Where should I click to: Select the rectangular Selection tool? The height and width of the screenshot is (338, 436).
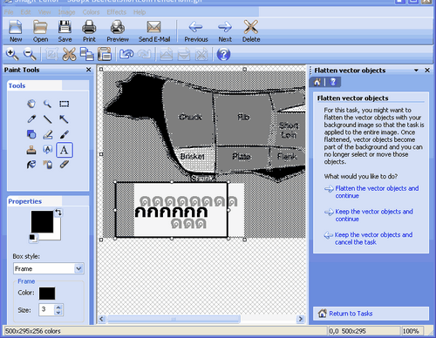[x=64, y=104]
